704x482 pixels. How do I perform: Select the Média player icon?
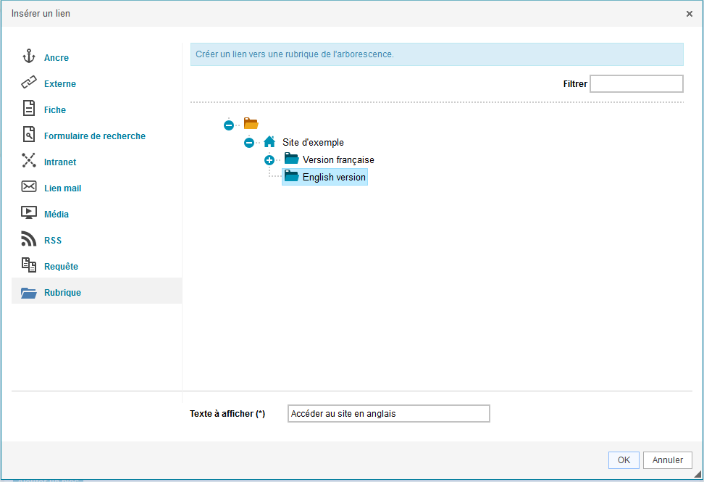[x=29, y=212]
